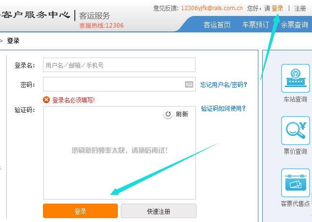312x222 pixels.
Task: Click the 车站查询 label text
Action: coord(295,99)
